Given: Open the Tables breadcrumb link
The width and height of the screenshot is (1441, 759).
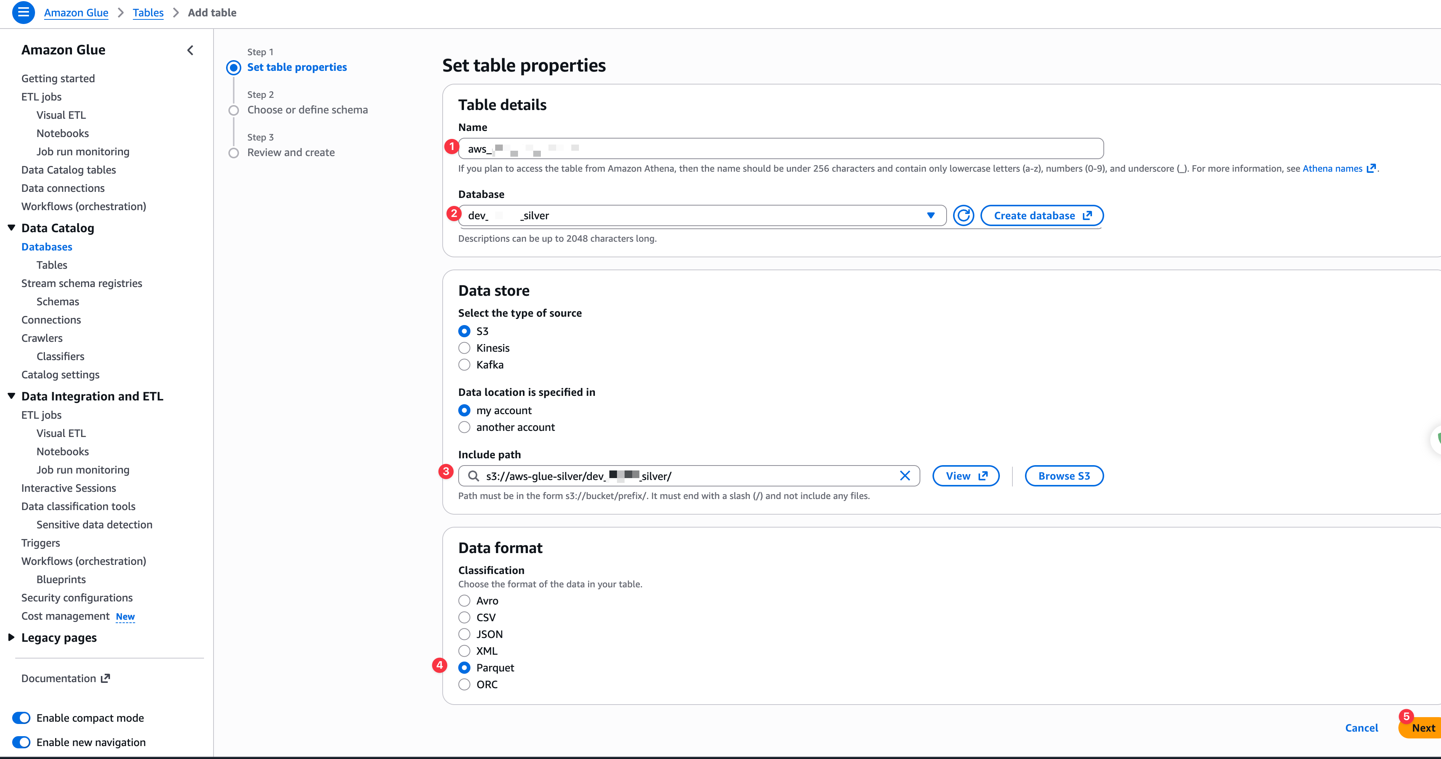Looking at the screenshot, I should [x=148, y=13].
